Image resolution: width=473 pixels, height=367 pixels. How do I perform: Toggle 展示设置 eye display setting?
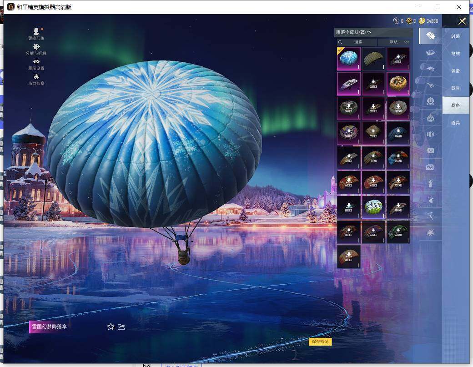pyautogui.click(x=36, y=61)
